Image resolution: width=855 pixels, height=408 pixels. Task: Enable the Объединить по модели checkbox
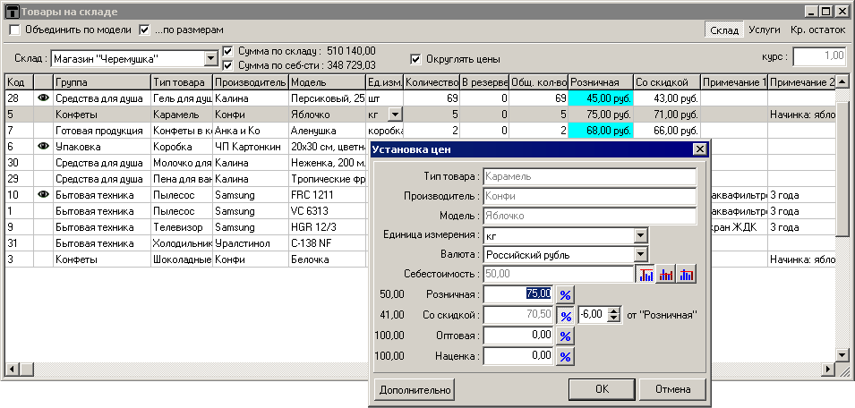coord(14,30)
